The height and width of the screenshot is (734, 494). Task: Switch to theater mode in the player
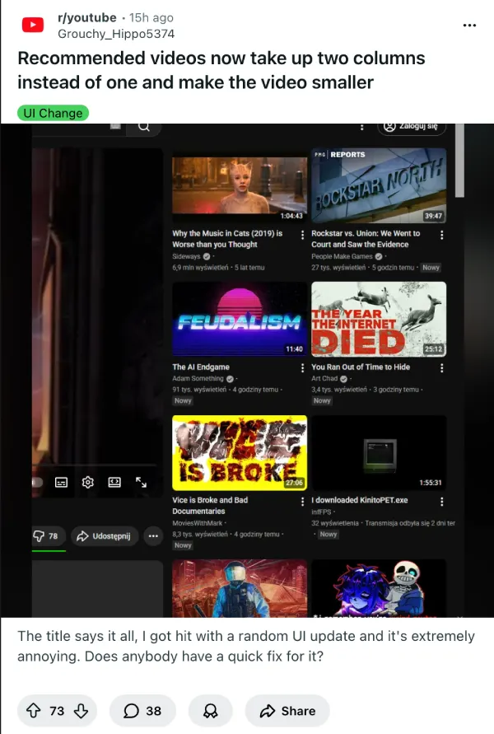114,482
